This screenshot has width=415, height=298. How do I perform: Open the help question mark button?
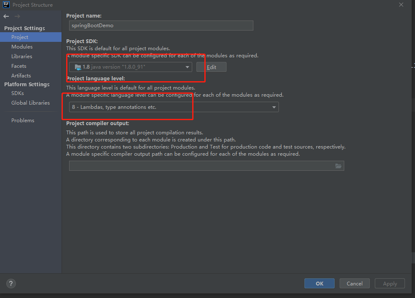point(11,283)
